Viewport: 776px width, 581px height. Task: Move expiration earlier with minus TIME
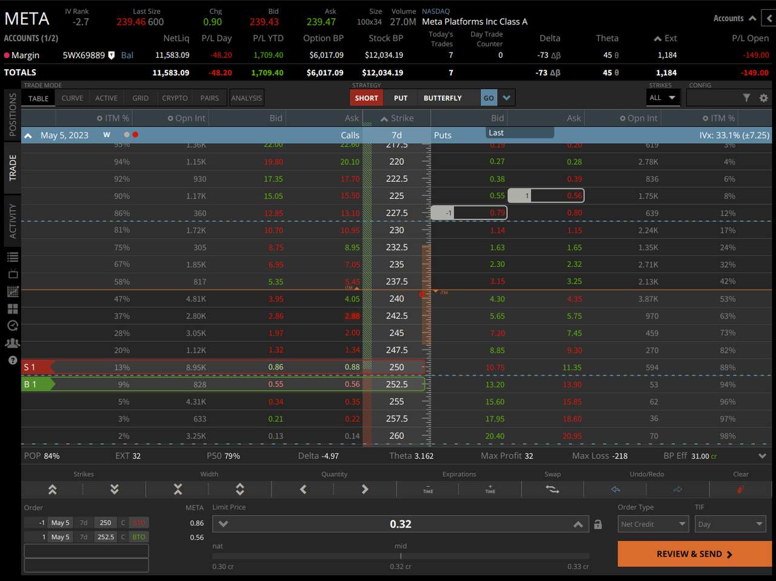(428, 489)
